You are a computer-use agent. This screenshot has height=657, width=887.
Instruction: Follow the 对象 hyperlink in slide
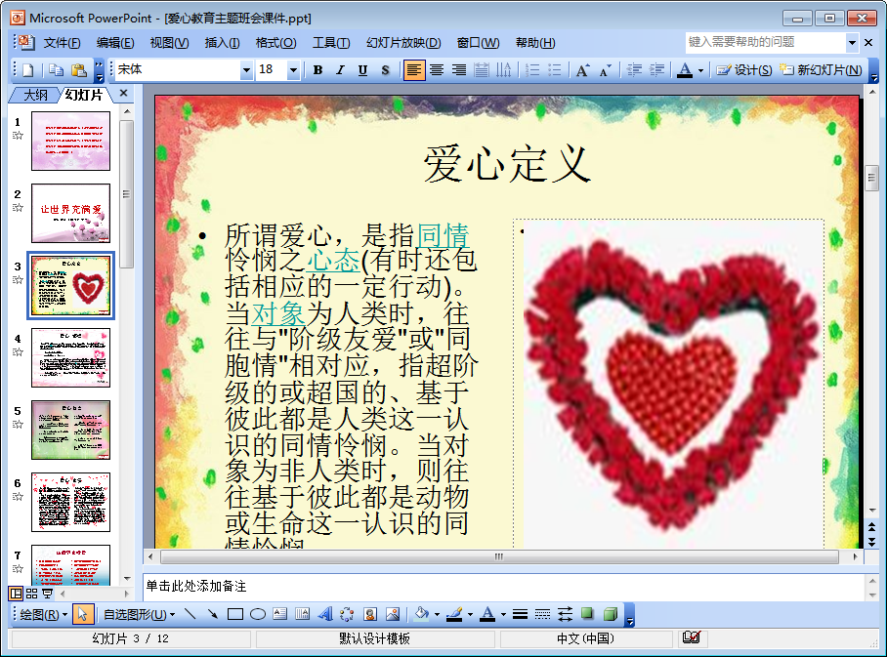(277, 312)
